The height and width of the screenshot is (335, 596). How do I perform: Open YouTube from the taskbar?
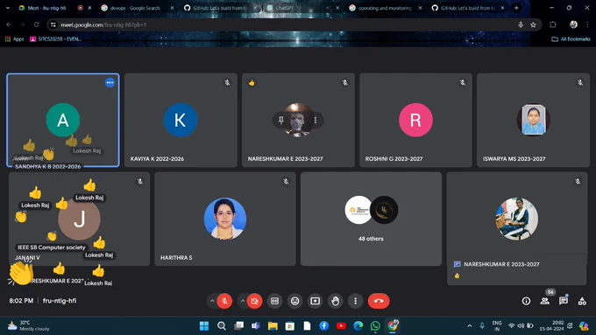click(341, 326)
